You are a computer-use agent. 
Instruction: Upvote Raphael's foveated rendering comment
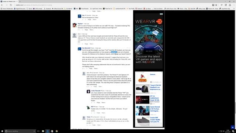pos(80,30)
